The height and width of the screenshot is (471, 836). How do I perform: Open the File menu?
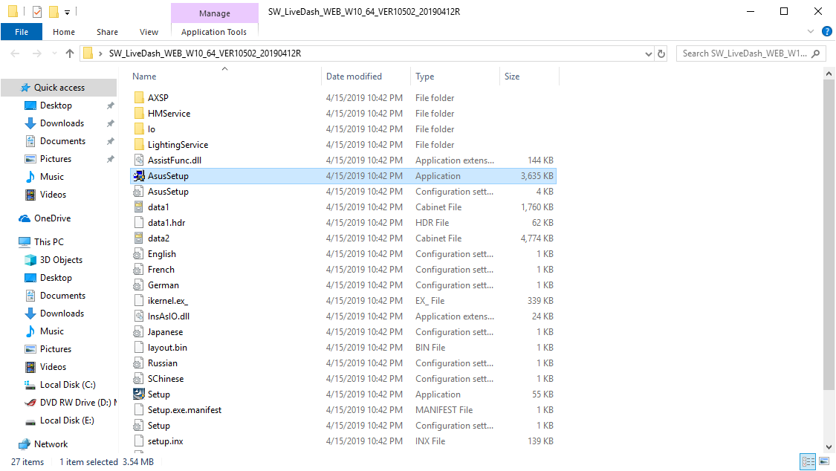[x=22, y=32]
